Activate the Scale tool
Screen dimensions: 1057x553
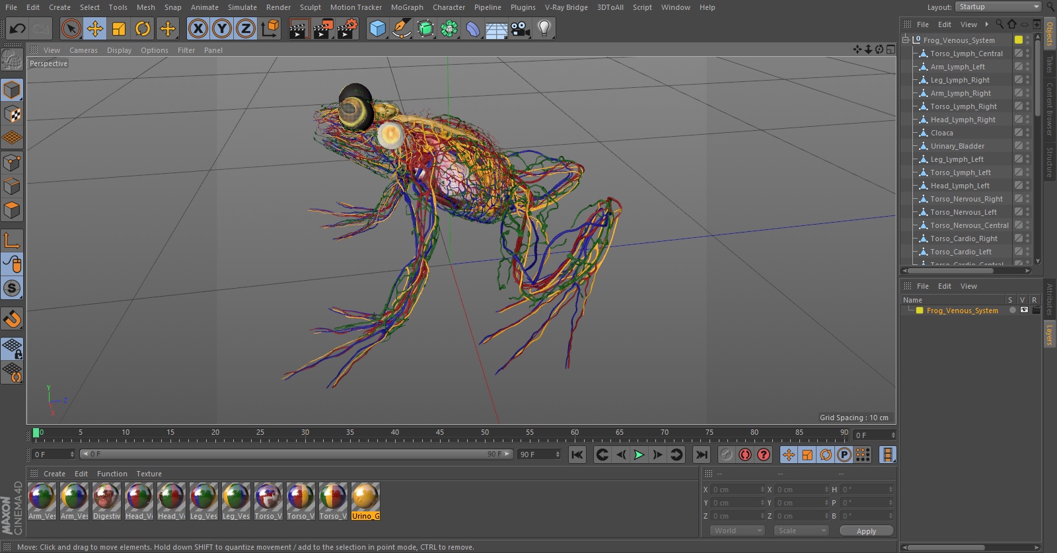[x=119, y=28]
